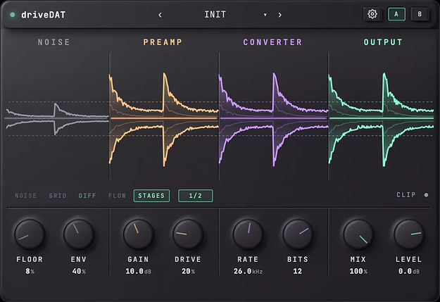Adjust the DRIVE knob
Screen dimensions: 440x302
pyautogui.click(x=188, y=234)
